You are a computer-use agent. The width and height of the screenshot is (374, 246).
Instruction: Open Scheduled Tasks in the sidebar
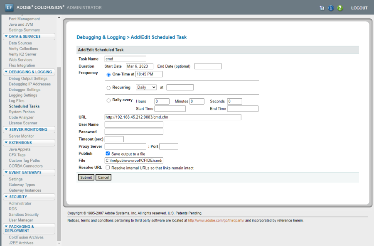click(25, 106)
